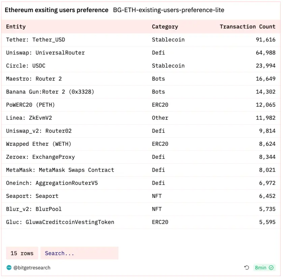This screenshot has width=283, height=280.
Task: Select the Uniswap: UniversalRouter entity cell
Action: coord(45,53)
